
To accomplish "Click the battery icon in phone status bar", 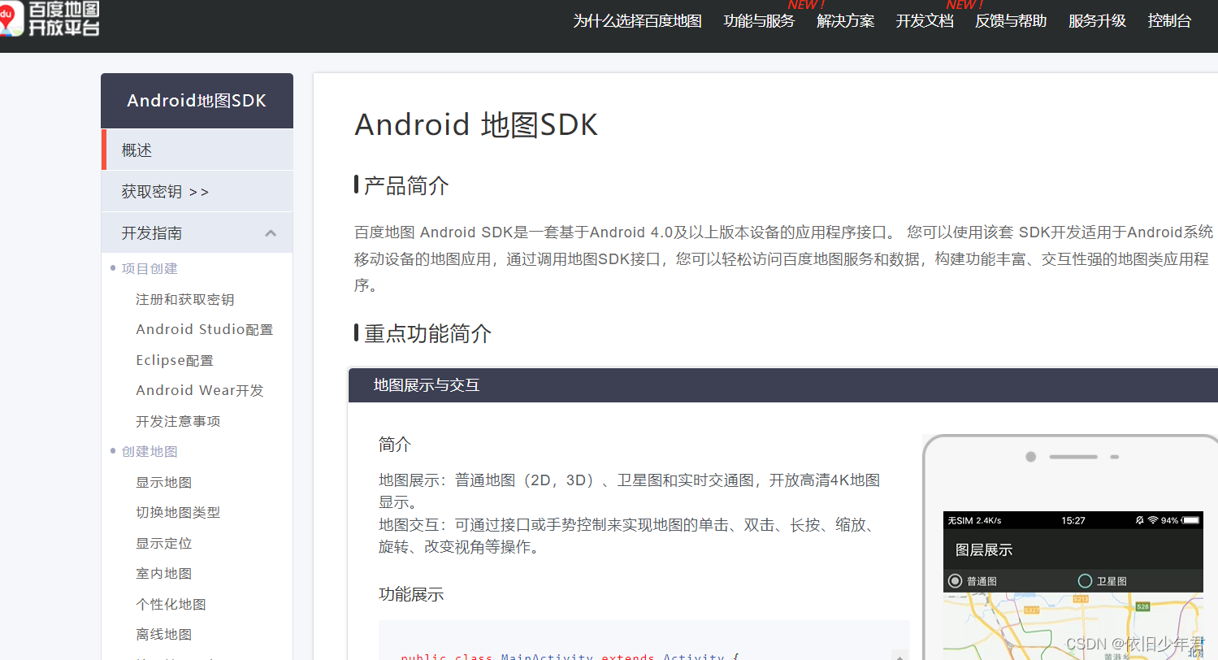I will 1191,520.
